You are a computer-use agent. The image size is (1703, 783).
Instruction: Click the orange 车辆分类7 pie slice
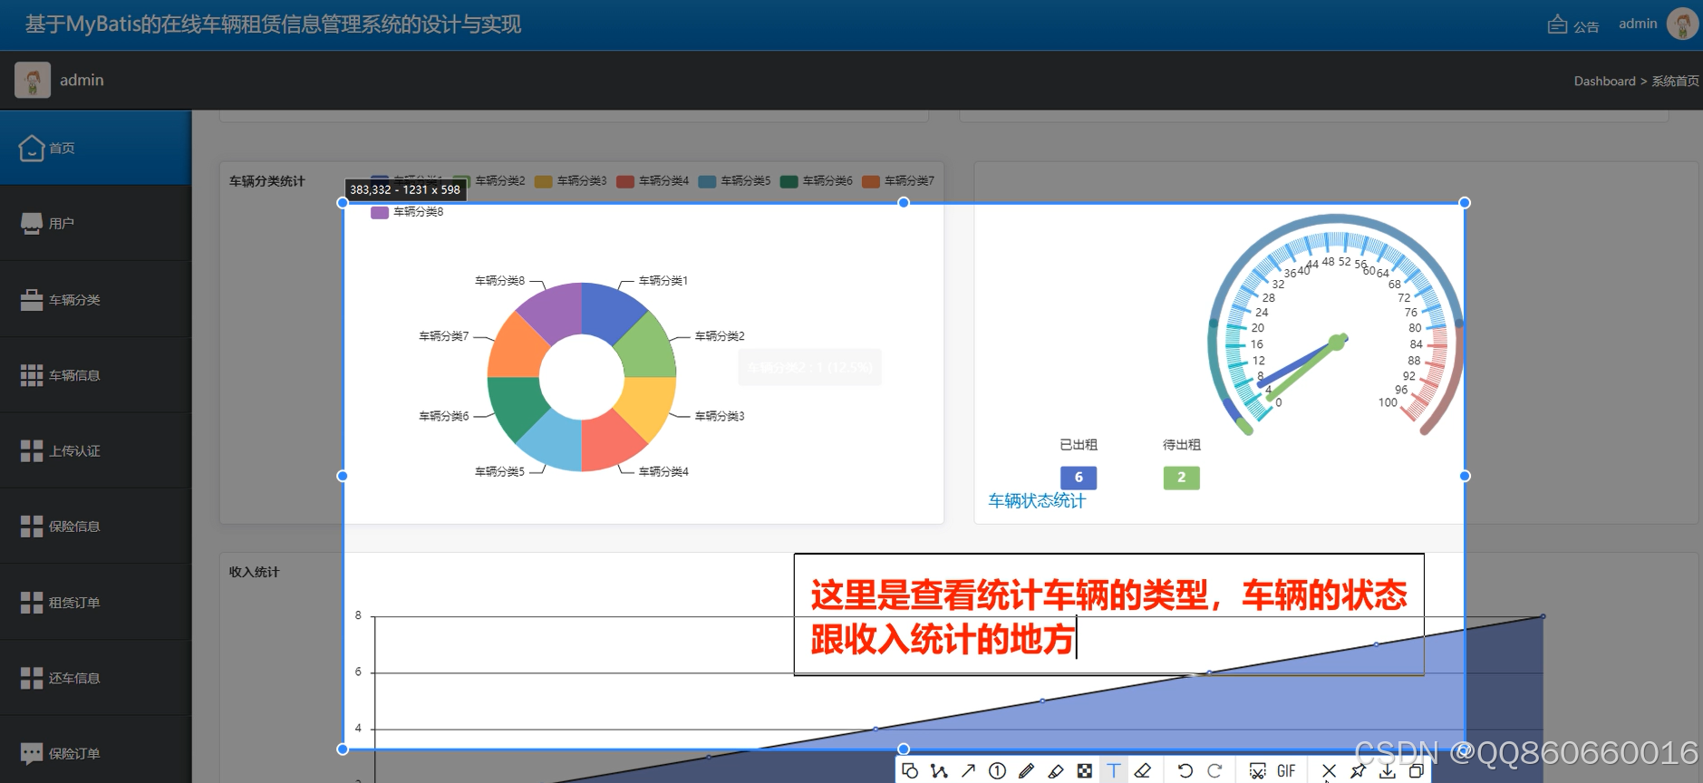(518, 350)
